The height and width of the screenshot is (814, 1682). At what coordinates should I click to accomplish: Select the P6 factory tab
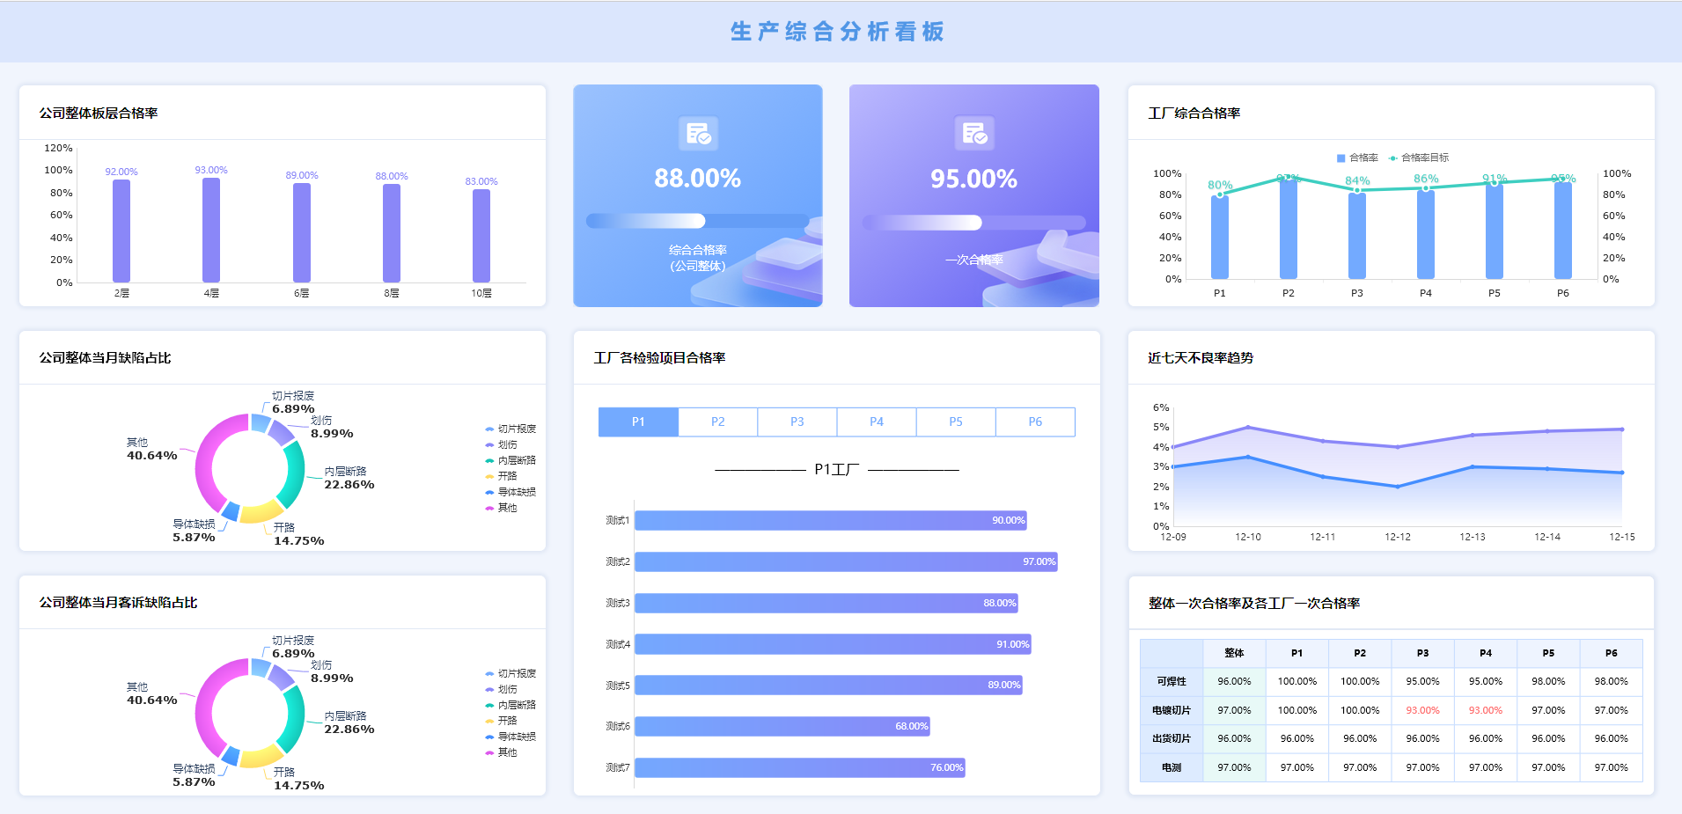1035,422
